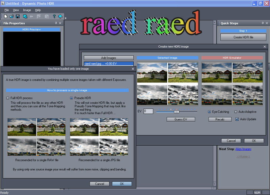Click Cancel in the Create new HDRI dialog
Viewport: 270px width, 195px height.
click(x=231, y=141)
